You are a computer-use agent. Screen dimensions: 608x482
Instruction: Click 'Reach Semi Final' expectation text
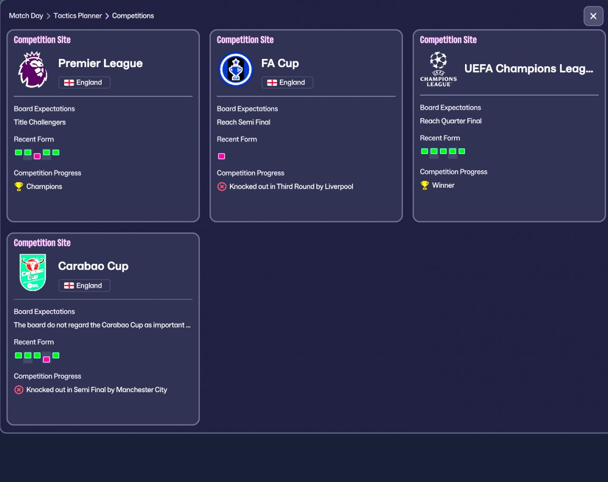pos(244,122)
